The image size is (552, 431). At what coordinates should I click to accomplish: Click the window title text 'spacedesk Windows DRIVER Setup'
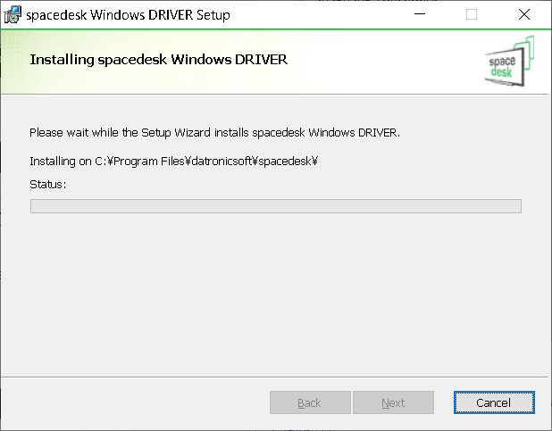pyautogui.click(x=128, y=14)
